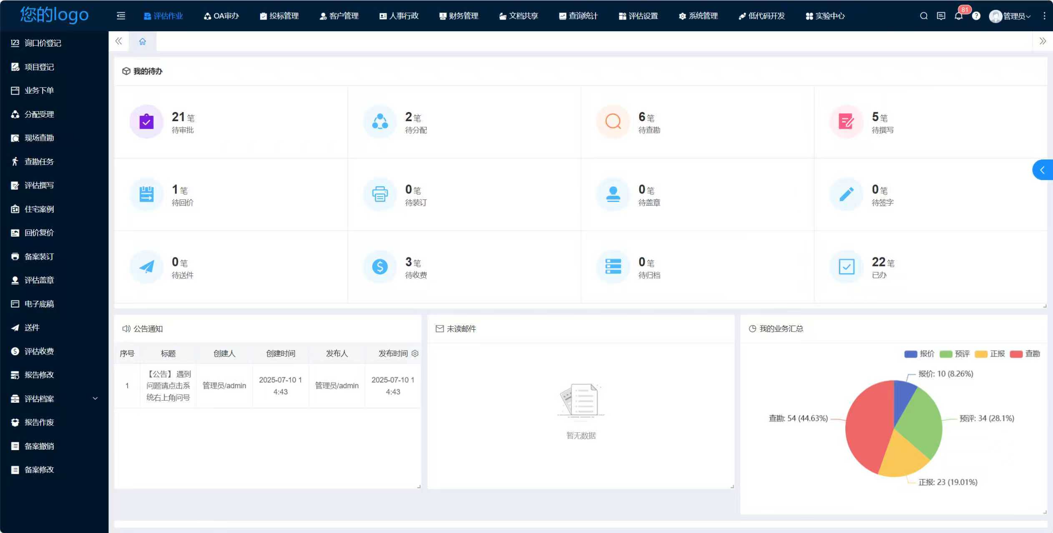Select 现场查勘 in the sidebar
The width and height of the screenshot is (1053, 533).
click(39, 138)
